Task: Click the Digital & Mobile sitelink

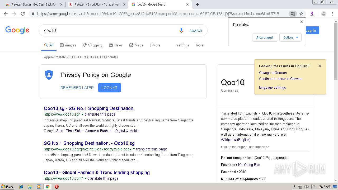Action: (x=127, y=131)
